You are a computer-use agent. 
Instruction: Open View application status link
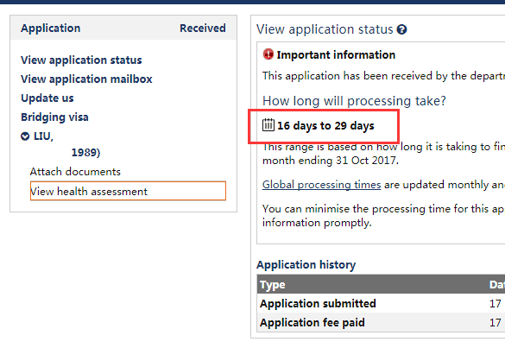click(x=81, y=60)
